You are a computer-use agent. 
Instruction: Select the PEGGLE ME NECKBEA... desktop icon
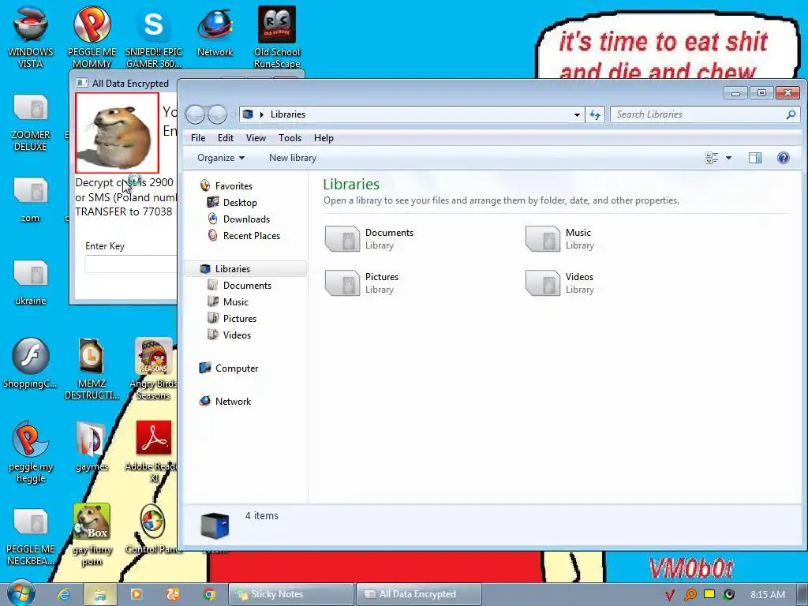click(31, 534)
